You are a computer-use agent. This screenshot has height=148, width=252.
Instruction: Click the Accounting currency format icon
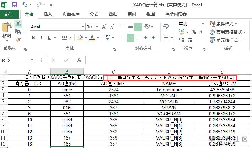pos(182,32)
